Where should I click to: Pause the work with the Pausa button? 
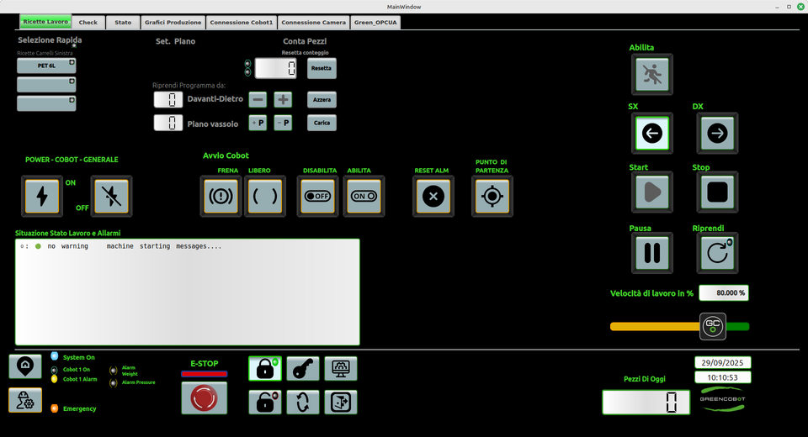(x=651, y=253)
